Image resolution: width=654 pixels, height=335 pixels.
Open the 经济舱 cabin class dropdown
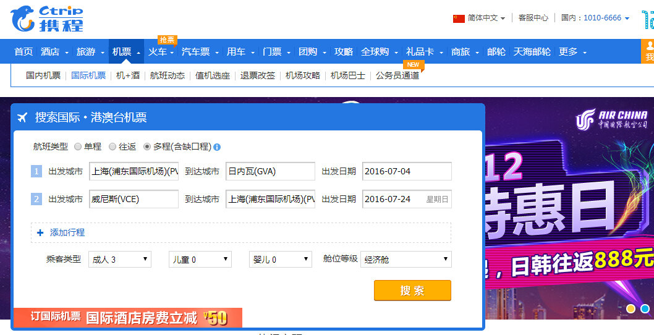406,259
